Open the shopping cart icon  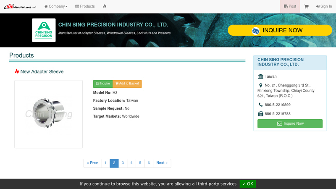[306, 7]
